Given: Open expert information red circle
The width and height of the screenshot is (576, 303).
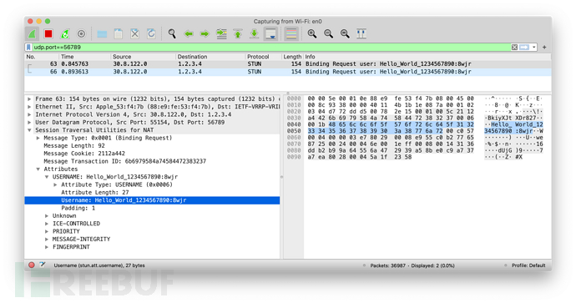Looking at the screenshot, I should tap(32, 265).
